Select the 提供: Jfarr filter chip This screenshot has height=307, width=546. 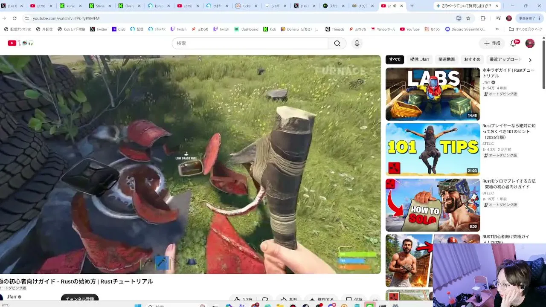point(420,60)
